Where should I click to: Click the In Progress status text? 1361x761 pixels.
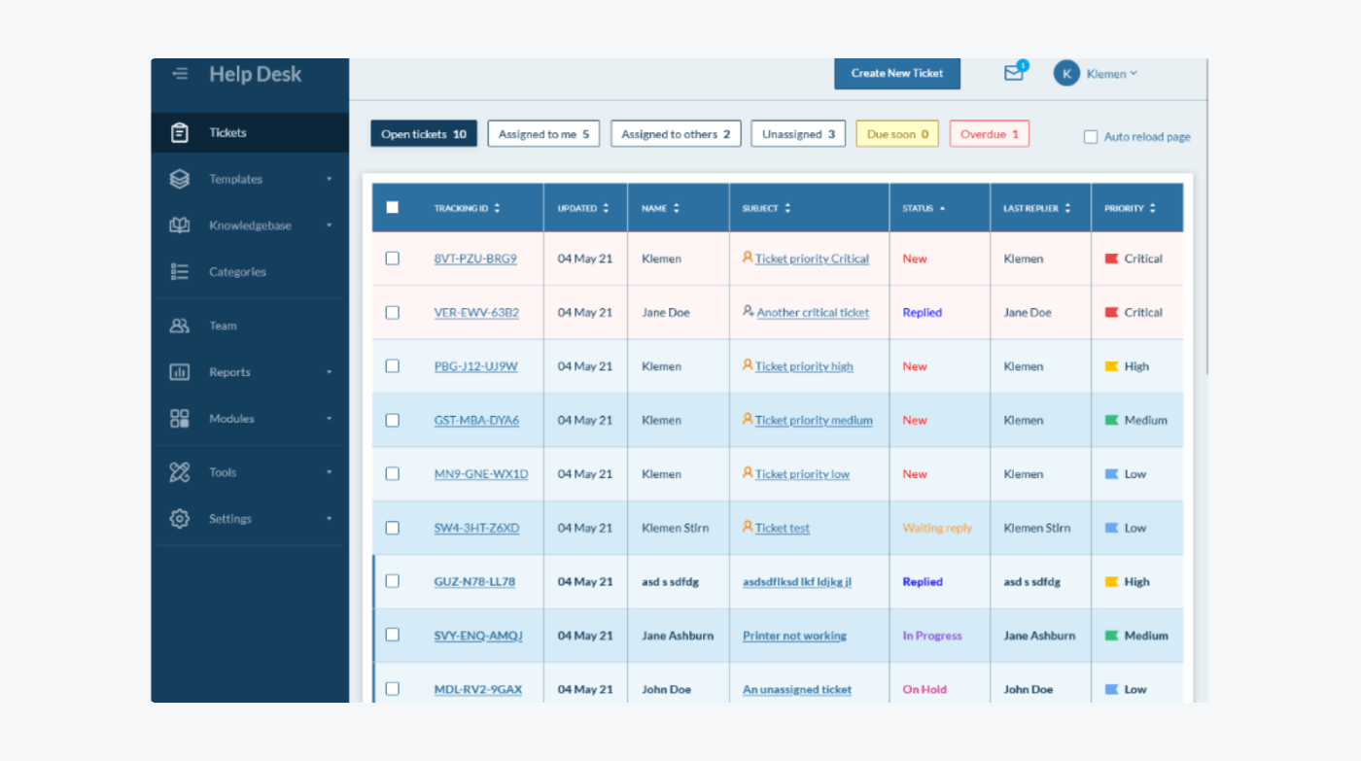click(932, 636)
